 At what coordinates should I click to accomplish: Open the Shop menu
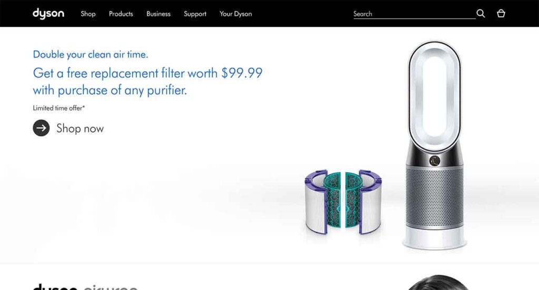tap(88, 14)
